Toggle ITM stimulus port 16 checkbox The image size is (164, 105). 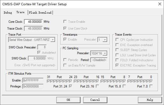coord(97,81)
